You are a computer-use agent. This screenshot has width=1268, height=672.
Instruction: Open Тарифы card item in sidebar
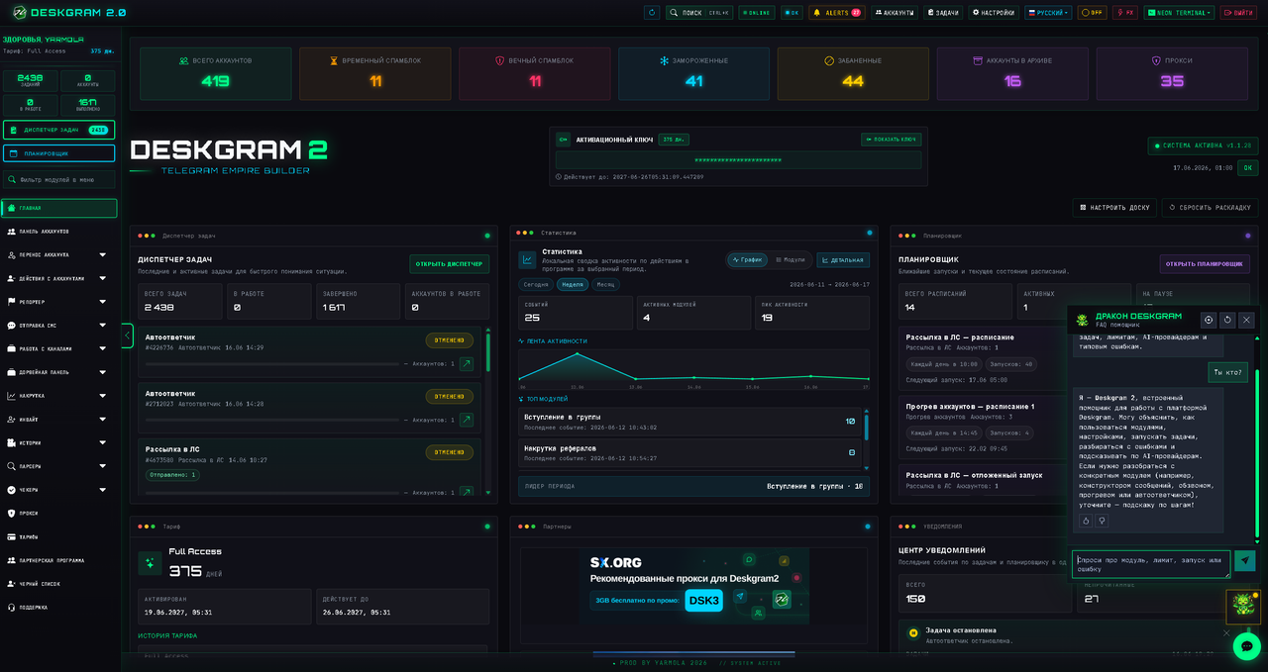59,536
